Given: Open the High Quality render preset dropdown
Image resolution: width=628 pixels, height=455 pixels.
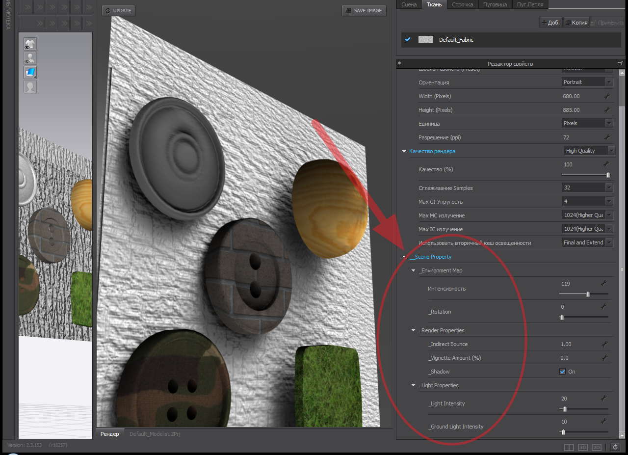Looking at the screenshot, I should [x=589, y=151].
